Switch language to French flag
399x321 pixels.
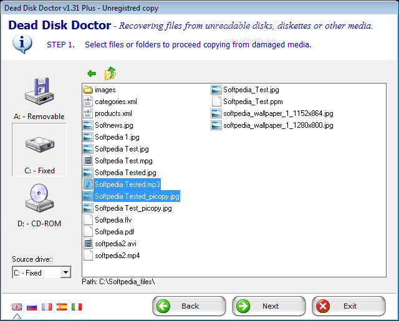[x=47, y=307]
